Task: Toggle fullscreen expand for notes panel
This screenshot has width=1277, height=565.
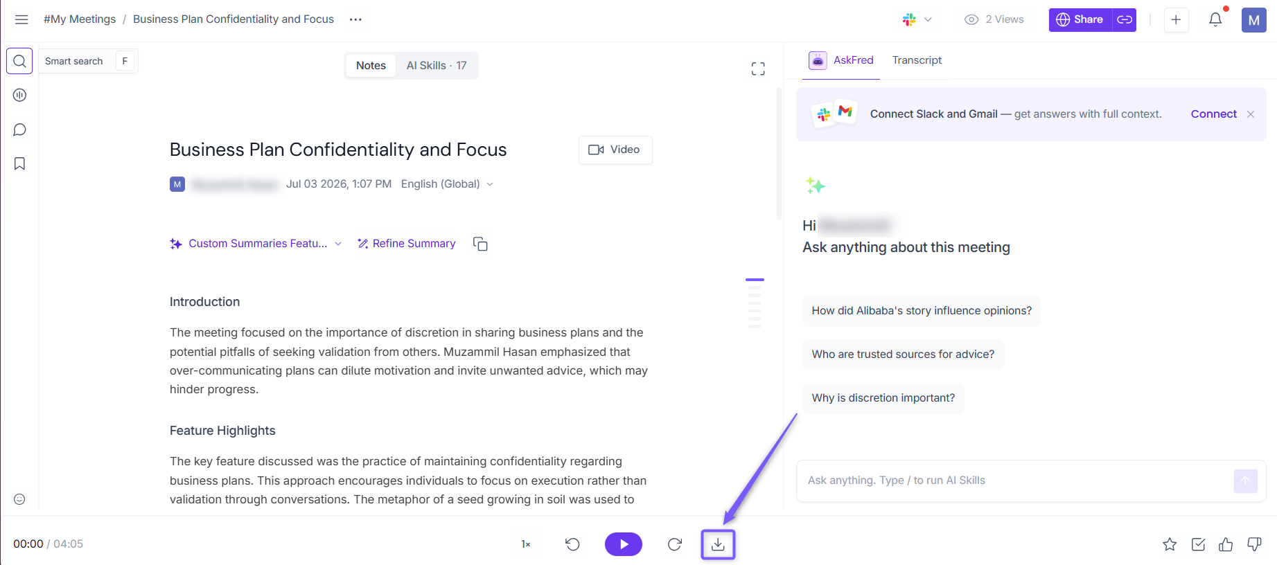Action: coord(758,68)
